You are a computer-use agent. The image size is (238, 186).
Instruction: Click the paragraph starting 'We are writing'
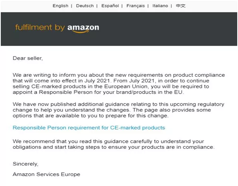pos(119,84)
